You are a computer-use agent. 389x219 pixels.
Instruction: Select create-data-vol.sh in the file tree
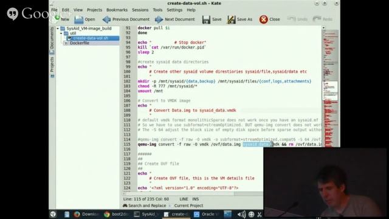click(91, 38)
